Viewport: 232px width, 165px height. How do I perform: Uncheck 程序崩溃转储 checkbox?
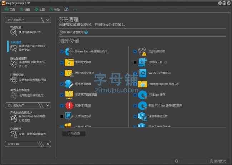tap(62, 84)
